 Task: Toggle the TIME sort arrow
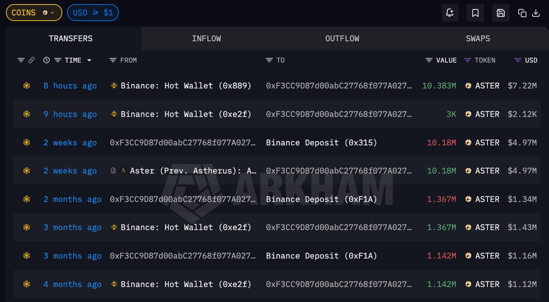pyautogui.click(x=89, y=60)
